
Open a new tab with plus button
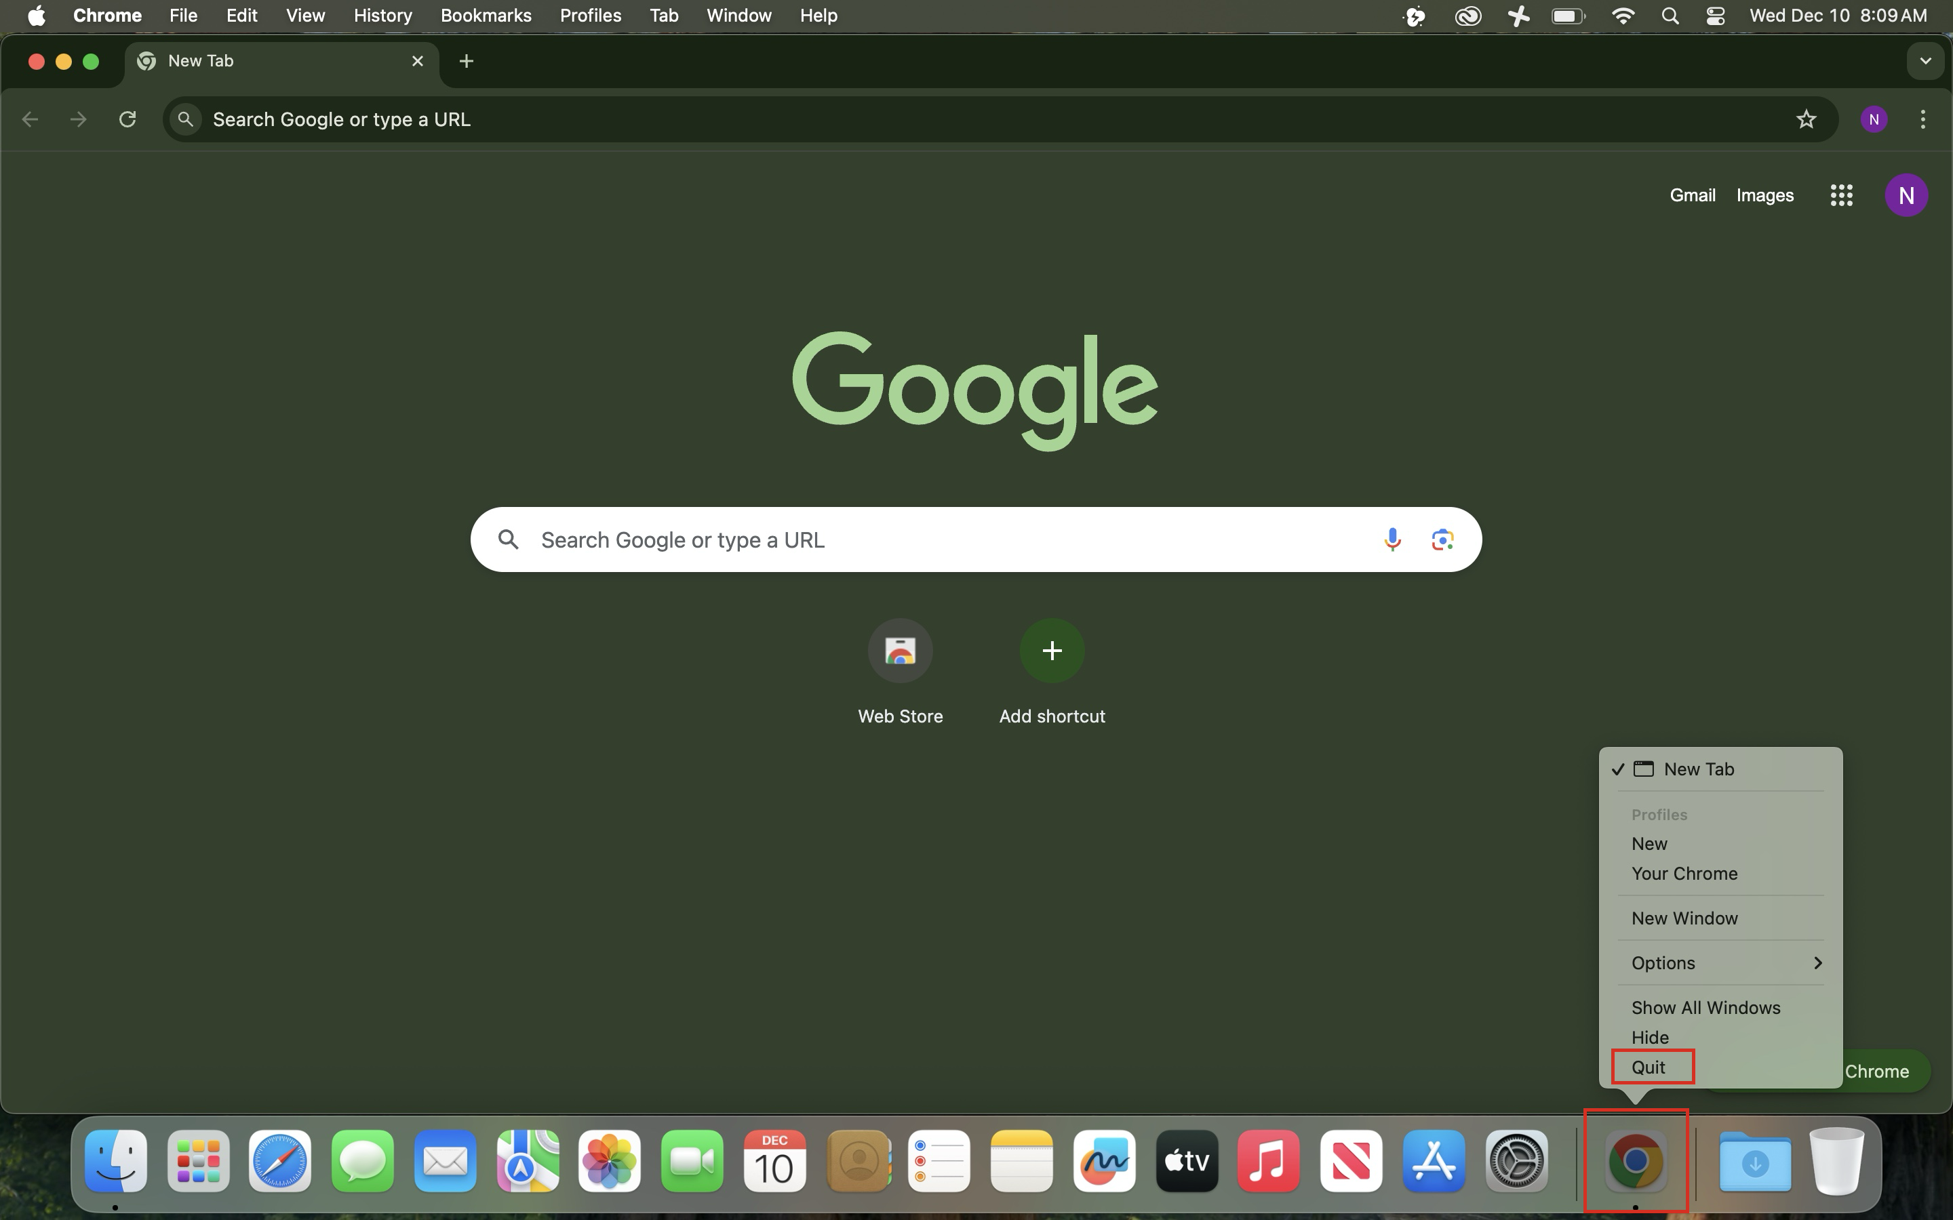[466, 61]
